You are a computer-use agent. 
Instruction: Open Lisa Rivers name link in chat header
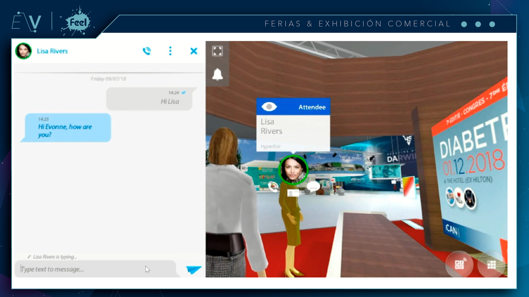[x=52, y=51]
